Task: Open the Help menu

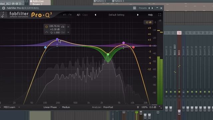Action: [150, 15]
